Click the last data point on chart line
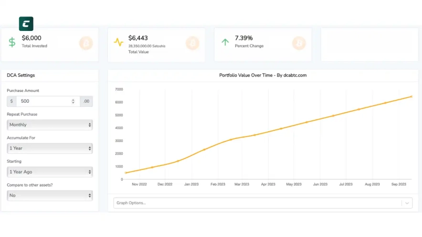The width and height of the screenshot is (422, 237). 411,97
